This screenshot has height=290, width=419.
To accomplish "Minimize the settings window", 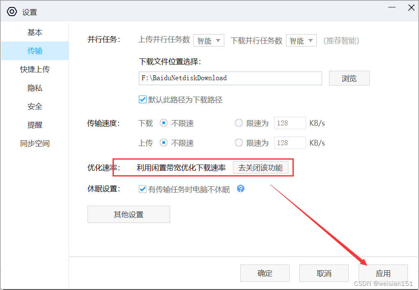I will 392,7.
